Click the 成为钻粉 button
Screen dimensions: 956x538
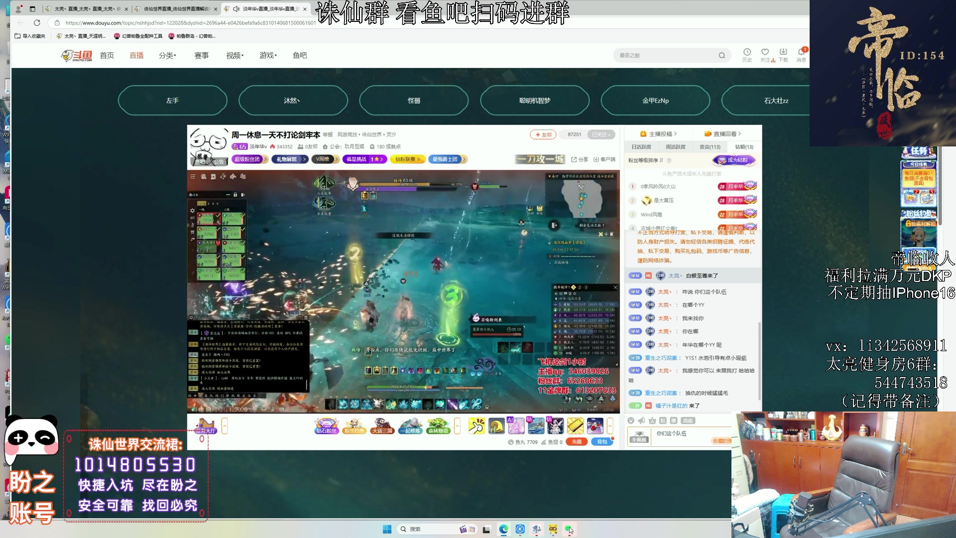pos(734,160)
